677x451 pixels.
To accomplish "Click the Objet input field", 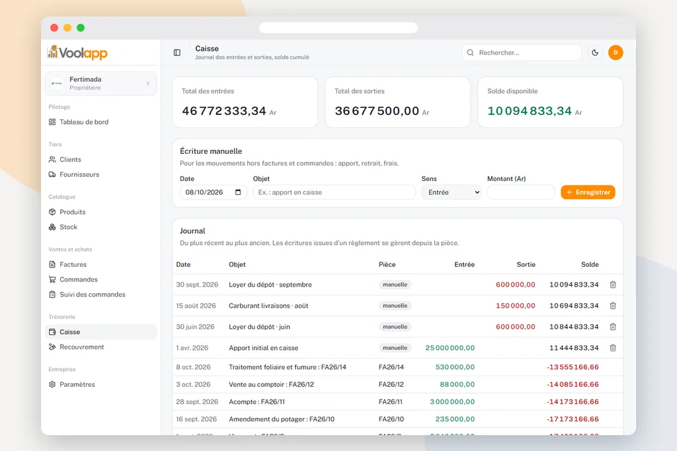I will tap(334, 192).
